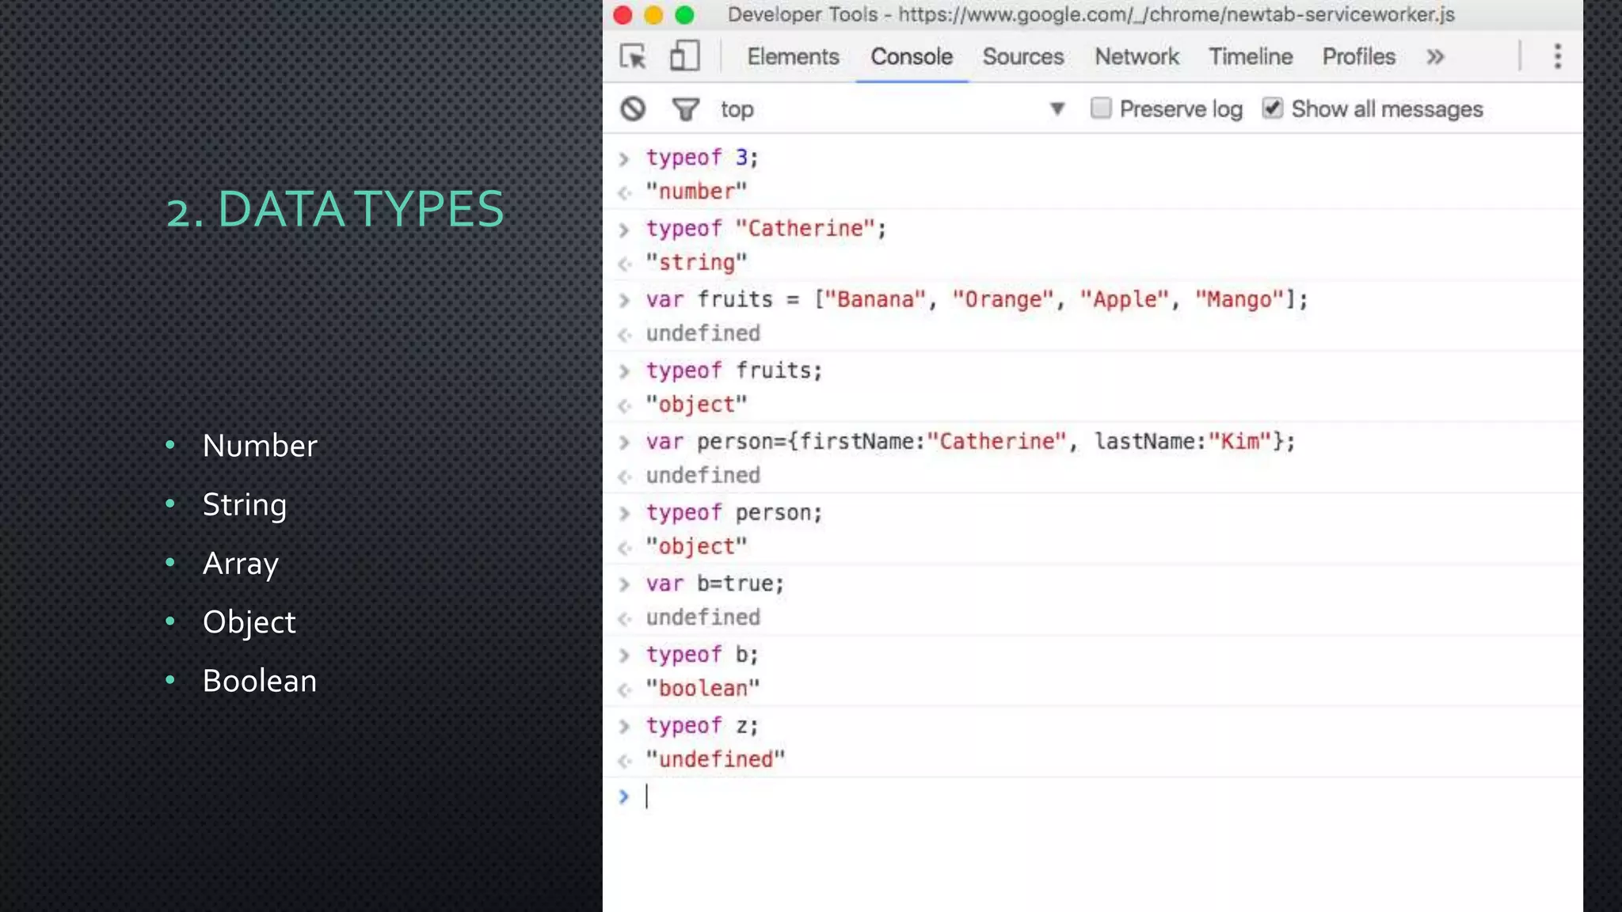This screenshot has width=1622, height=912.
Task: Click the Developer Tools window title text
Action: click(x=1091, y=14)
